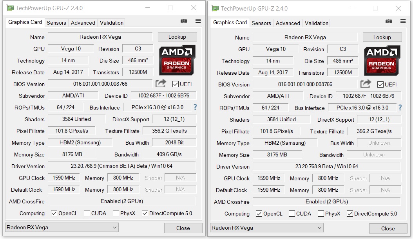This screenshot has height=239, width=413.
Task: Click the Unknown Bandwidth field in right window
Action: pyautogui.click(x=374, y=155)
